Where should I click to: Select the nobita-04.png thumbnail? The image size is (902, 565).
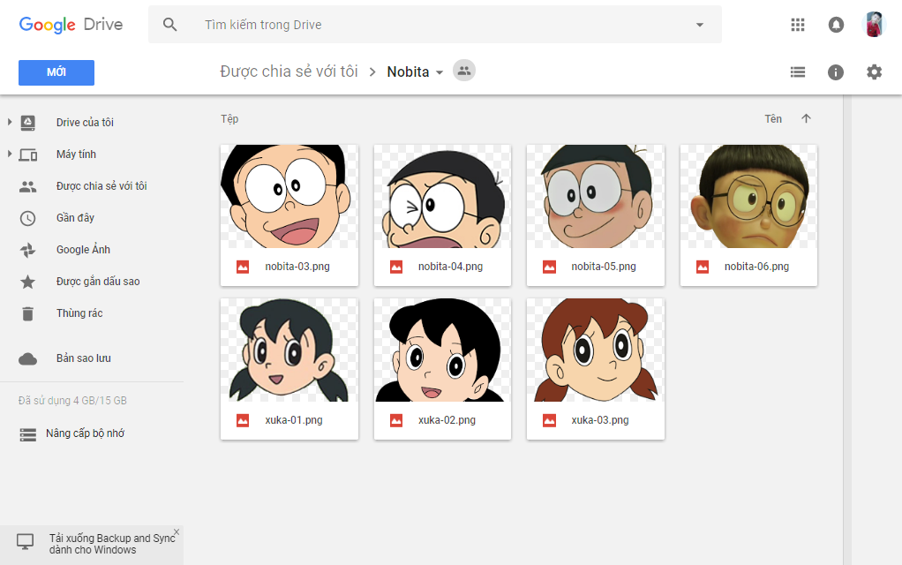(x=442, y=196)
